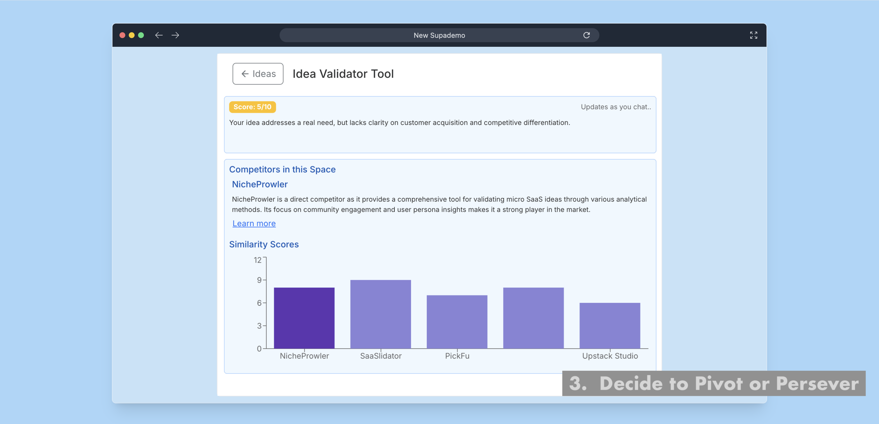Click the browser back arrow icon
879x424 pixels.
point(159,35)
